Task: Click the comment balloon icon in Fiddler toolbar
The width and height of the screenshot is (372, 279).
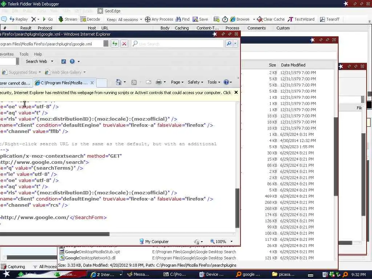Action: 4,19
